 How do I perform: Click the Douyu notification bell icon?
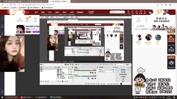(x=145, y=12)
